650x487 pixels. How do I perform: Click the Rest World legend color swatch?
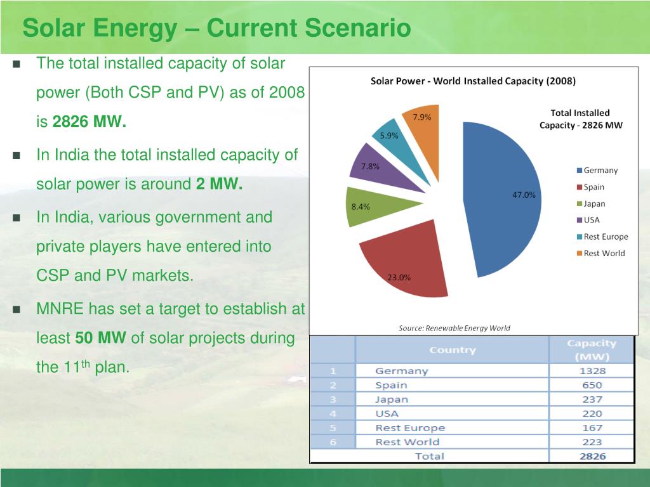580,254
